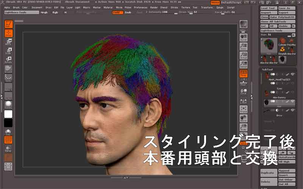Viewport: 303px width, 189px height.
Task: Enable Zsub sculpt mode
Action: [x=128, y=12]
